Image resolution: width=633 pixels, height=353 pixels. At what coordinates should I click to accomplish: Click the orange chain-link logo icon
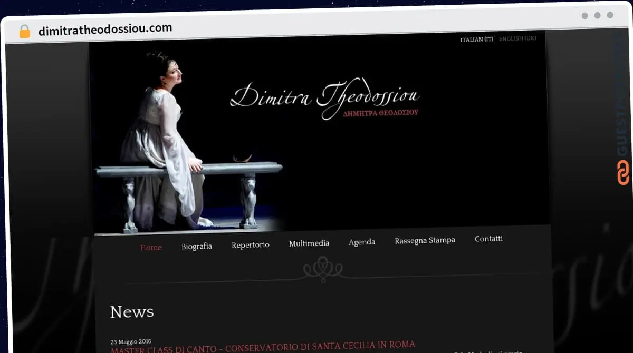coord(623,172)
